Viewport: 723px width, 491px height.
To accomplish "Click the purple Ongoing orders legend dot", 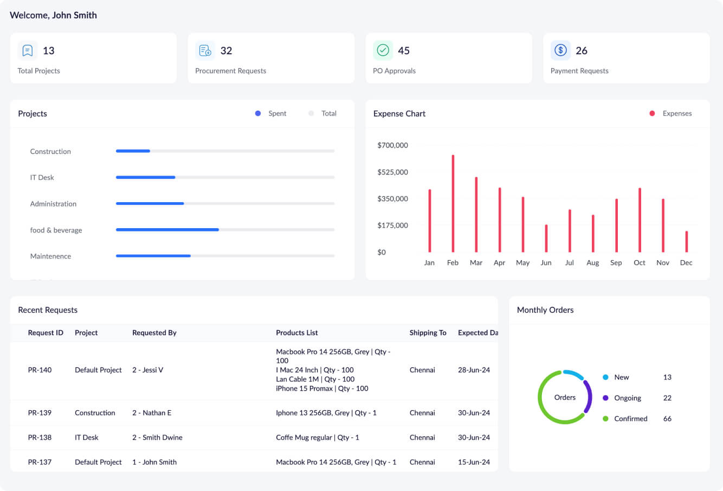I will [605, 398].
